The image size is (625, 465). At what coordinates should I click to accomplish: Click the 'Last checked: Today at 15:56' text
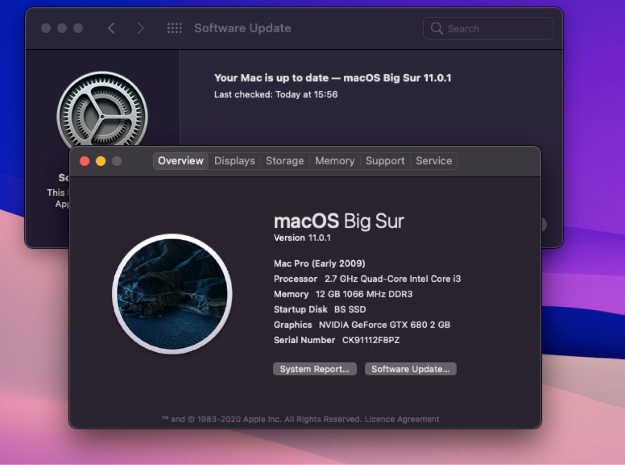point(276,94)
